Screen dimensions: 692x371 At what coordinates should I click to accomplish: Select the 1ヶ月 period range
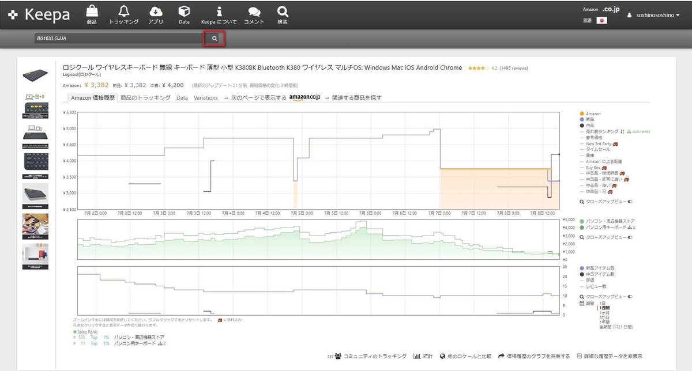point(605,313)
